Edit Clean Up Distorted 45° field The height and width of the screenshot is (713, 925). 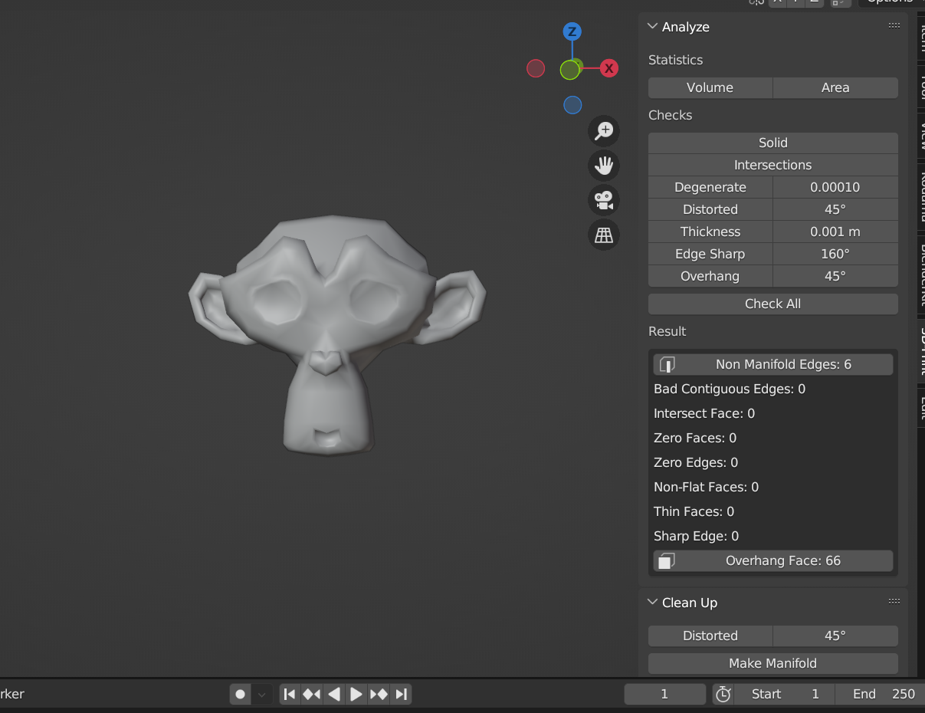point(835,636)
